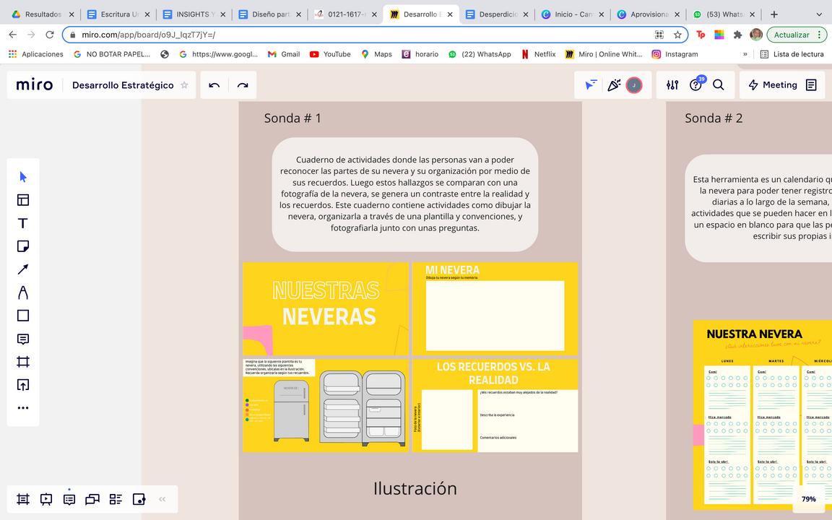Select the Shape square tool
Viewport: 832px width, 520px height.
pyautogui.click(x=23, y=315)
